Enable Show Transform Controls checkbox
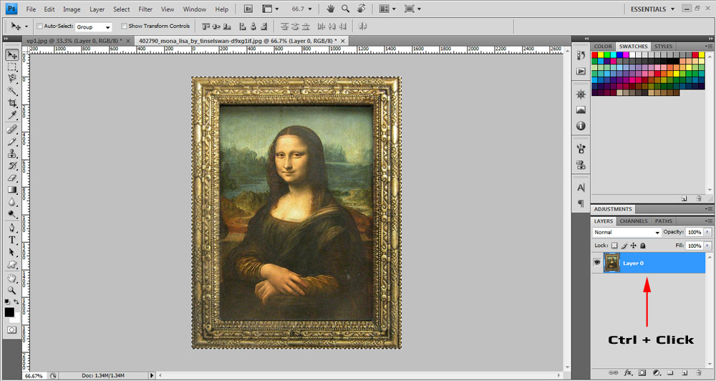 [124, 26]
